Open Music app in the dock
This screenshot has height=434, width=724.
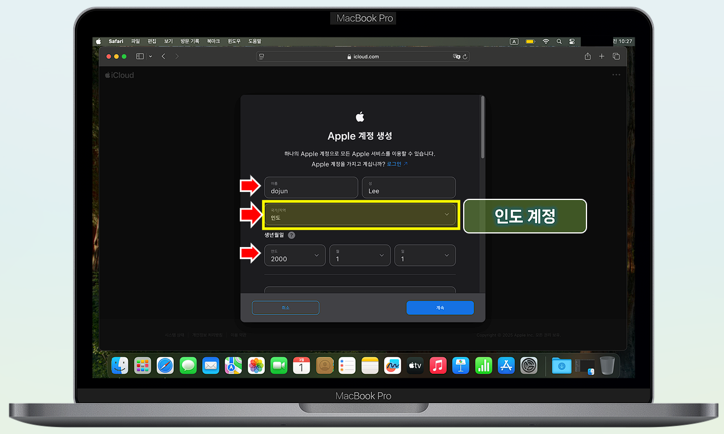(x=438, y=365)
